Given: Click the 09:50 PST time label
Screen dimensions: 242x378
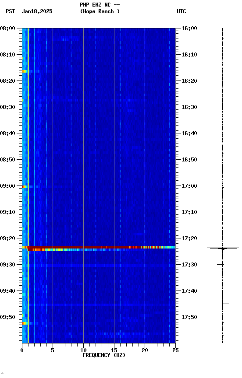Looking at the screenshot, I should [x=7, y=317].
